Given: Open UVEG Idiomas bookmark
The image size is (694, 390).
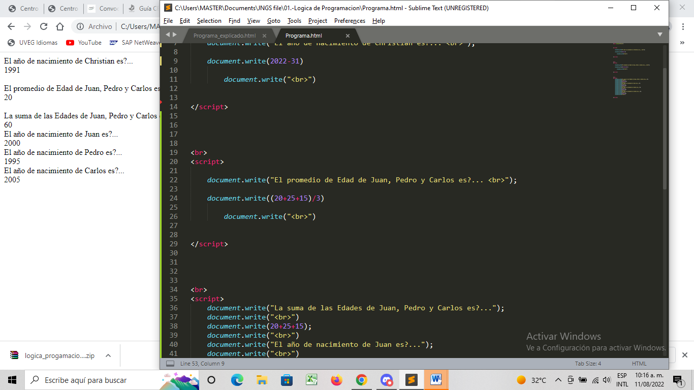Looking at the screenshot, I should (33, 43).
